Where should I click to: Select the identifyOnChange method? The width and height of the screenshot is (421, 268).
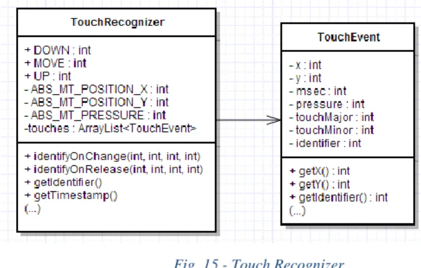pos(112,156)
